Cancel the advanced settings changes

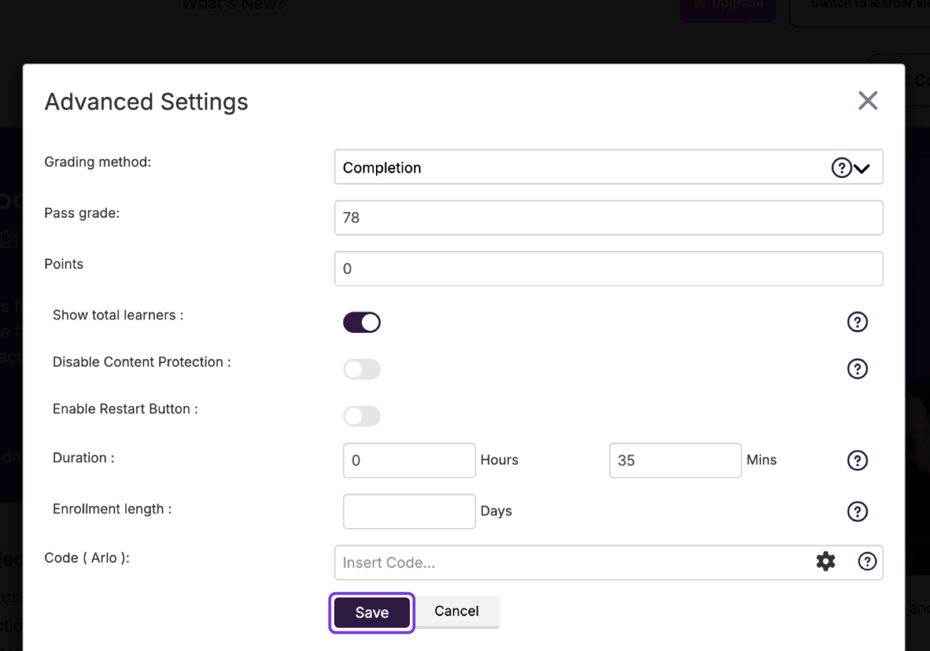pos(457,611)
